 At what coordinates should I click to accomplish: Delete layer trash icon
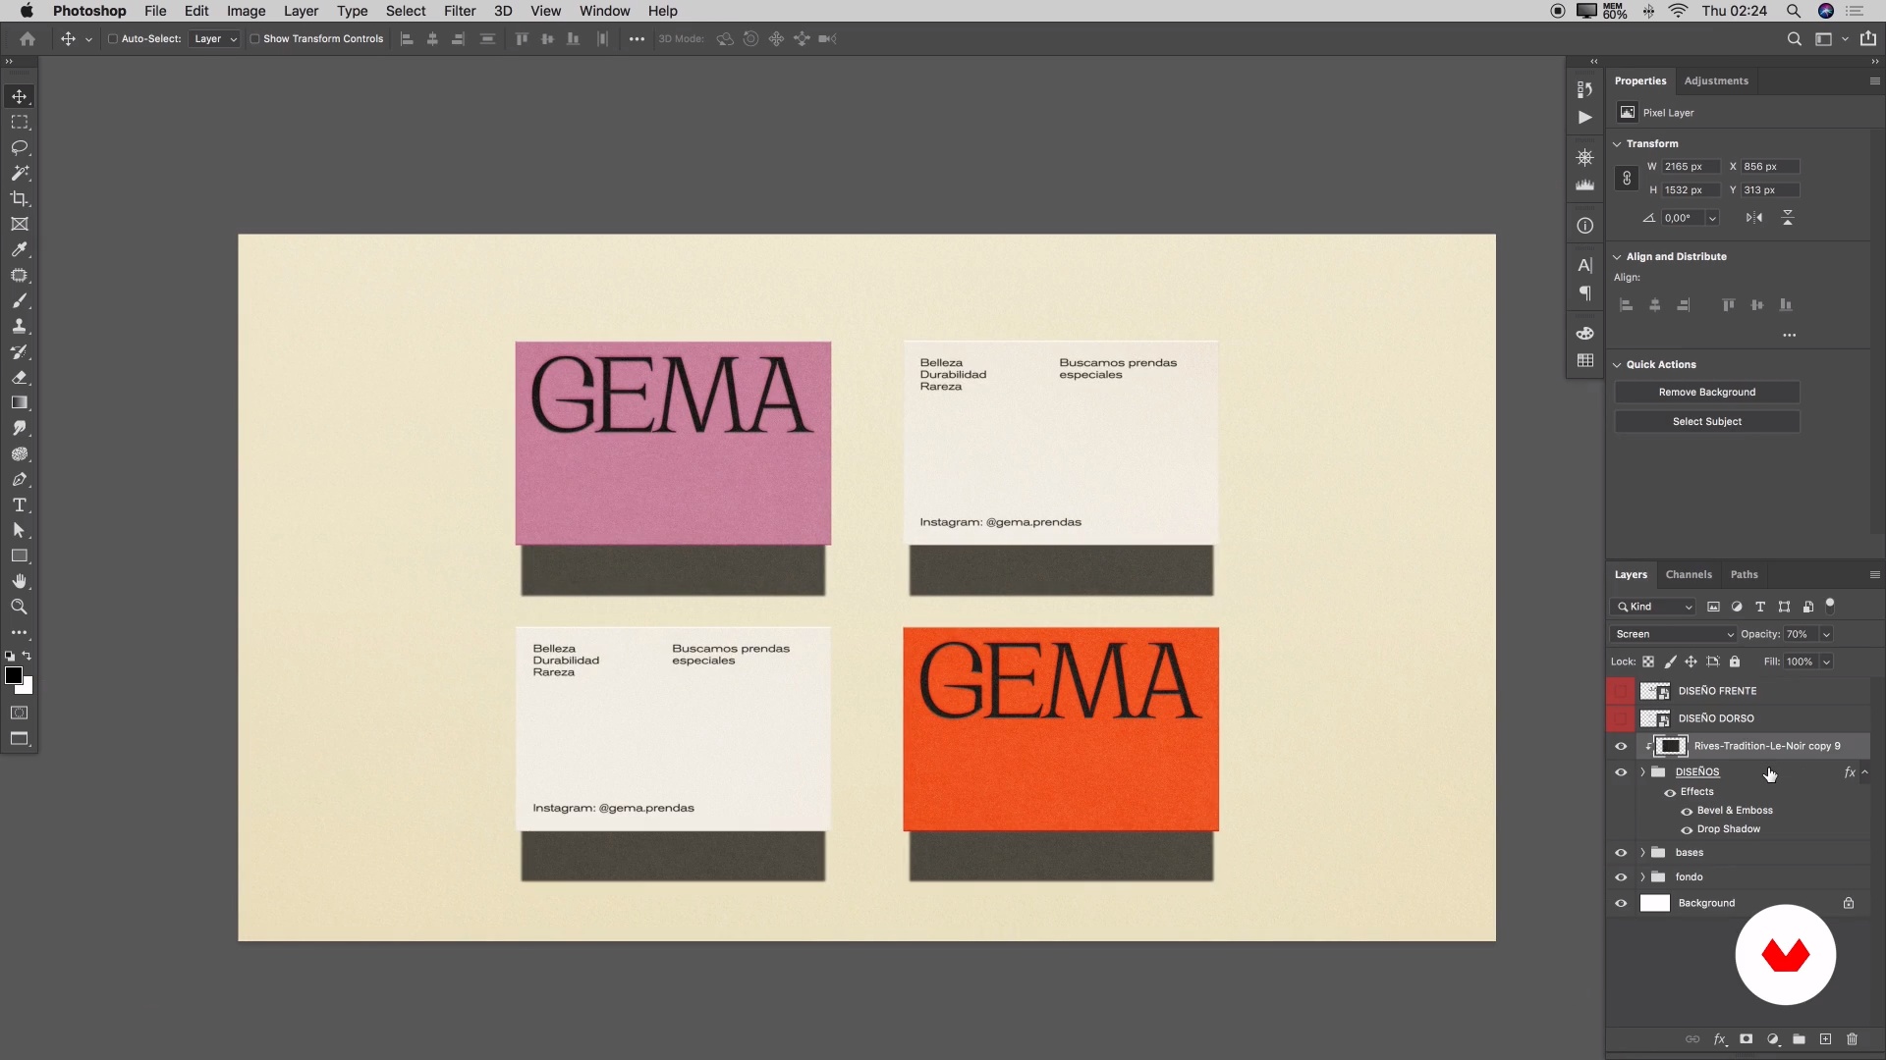[1852, 1039]
